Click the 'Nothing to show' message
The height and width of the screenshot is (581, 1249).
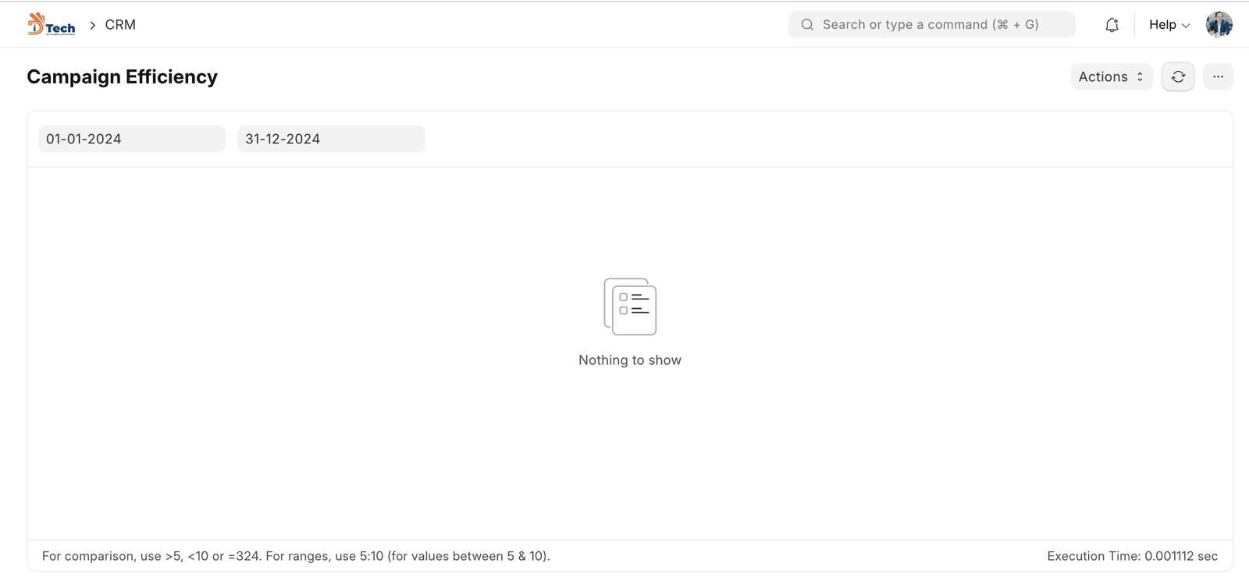[630, 360]
